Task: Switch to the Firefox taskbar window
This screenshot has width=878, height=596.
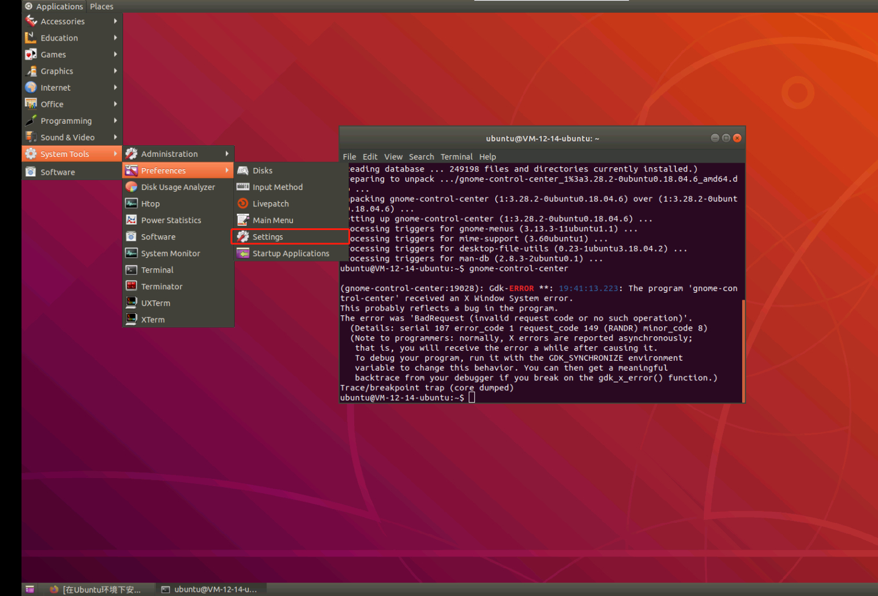Action: coord(96,589)
